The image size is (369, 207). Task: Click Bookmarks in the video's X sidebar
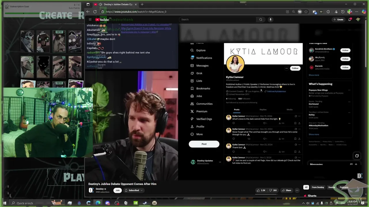pos(203,89)
